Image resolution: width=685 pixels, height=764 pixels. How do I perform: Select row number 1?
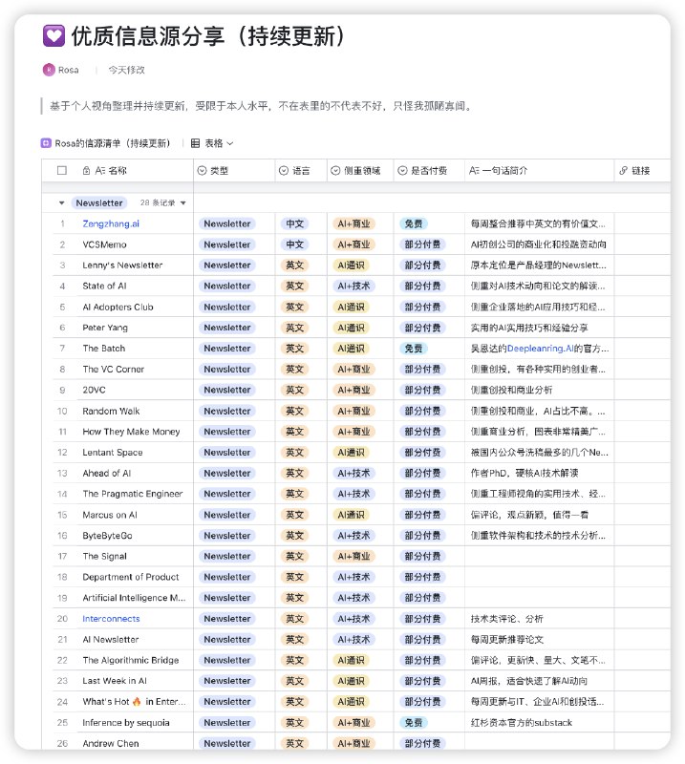[62, 223]
